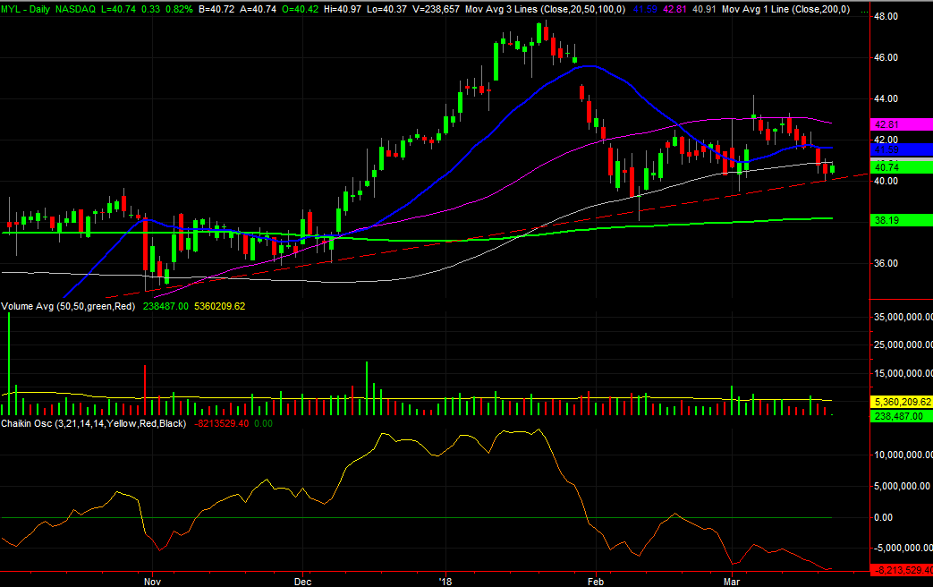Viewport: 933px width, 587px height.
Task: Click the red -8,213,529.40 Chaikin value tag
Action: click(x=902, y=570)
